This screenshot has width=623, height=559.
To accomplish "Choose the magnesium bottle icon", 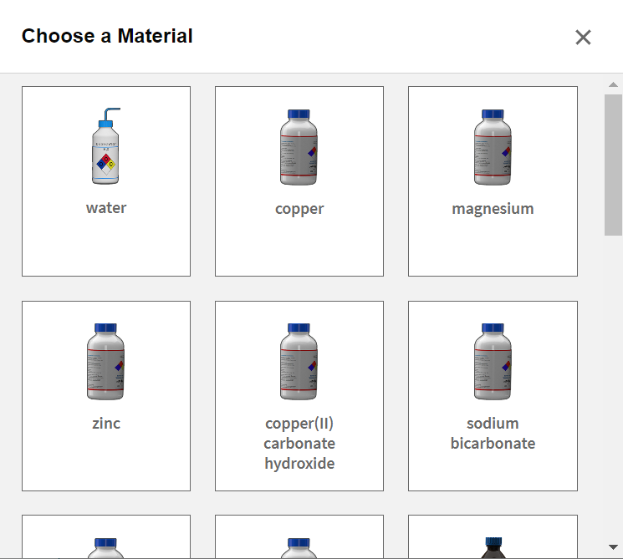I will (x=493, y=147).
